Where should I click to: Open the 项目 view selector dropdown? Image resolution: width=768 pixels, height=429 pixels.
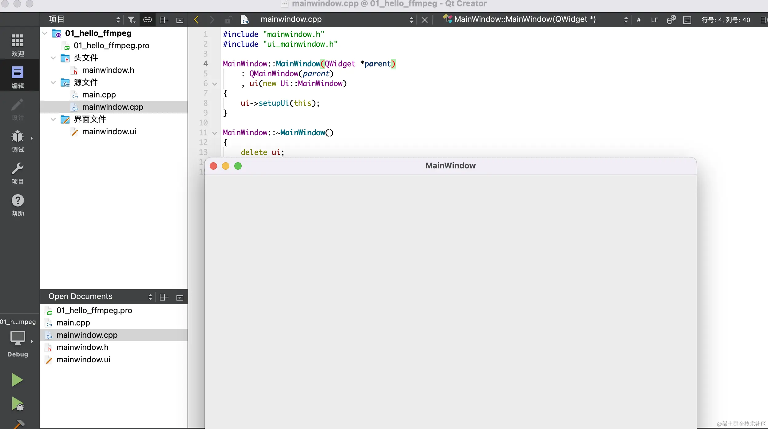118,20
